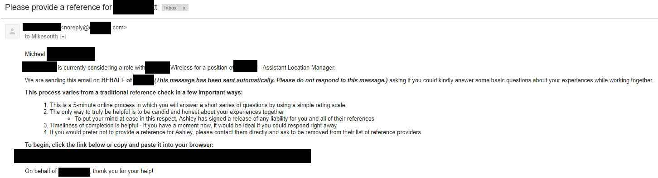Image resolution: width=658 pixels, height=178 pixels.
Task: Click the closing "thank you for your help!" line
Action: (x=123, y=172)
